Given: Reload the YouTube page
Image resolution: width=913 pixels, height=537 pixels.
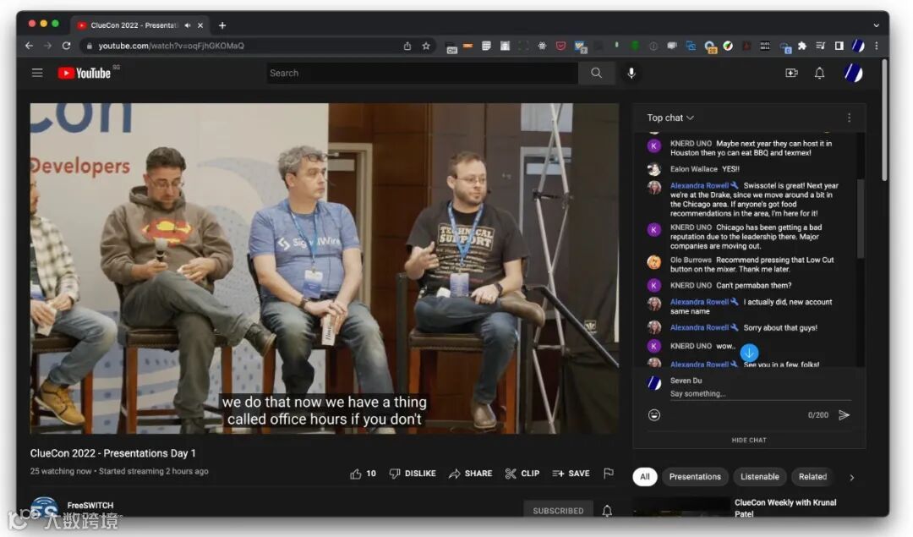Looking at the screenshot, I should (x=67, y=46).
